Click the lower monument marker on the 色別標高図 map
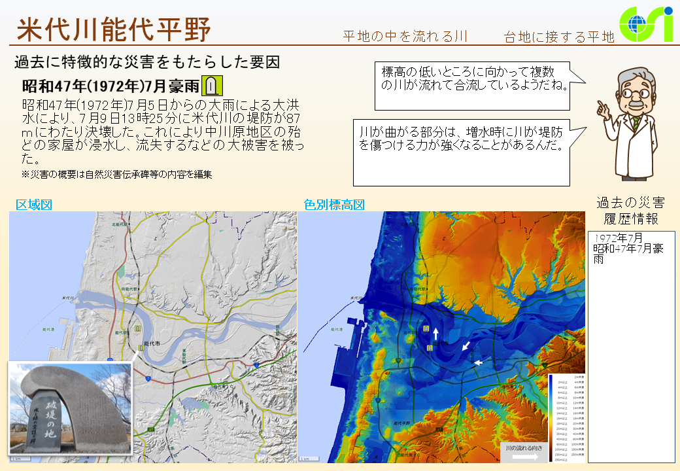 430,348
